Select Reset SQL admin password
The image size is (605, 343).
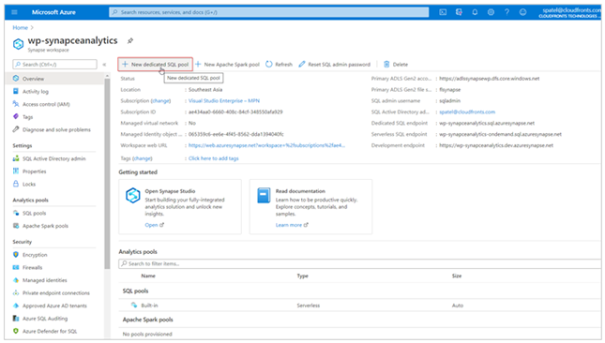point(335,65)
